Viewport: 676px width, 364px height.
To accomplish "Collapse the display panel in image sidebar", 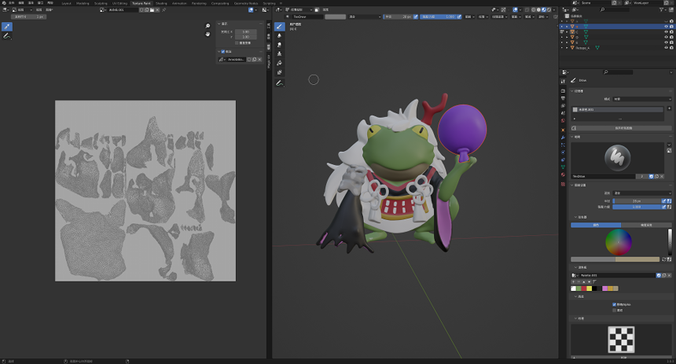I will coord(219,24).
